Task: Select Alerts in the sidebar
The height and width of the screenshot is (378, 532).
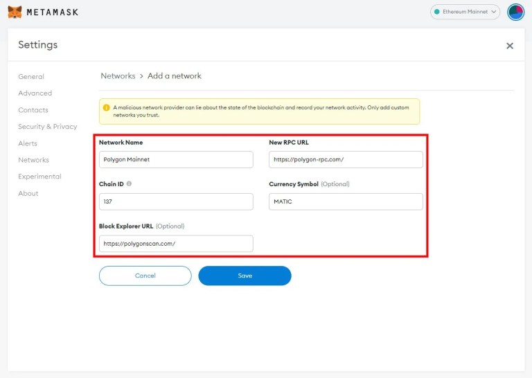Action: [x=28, y=143]
